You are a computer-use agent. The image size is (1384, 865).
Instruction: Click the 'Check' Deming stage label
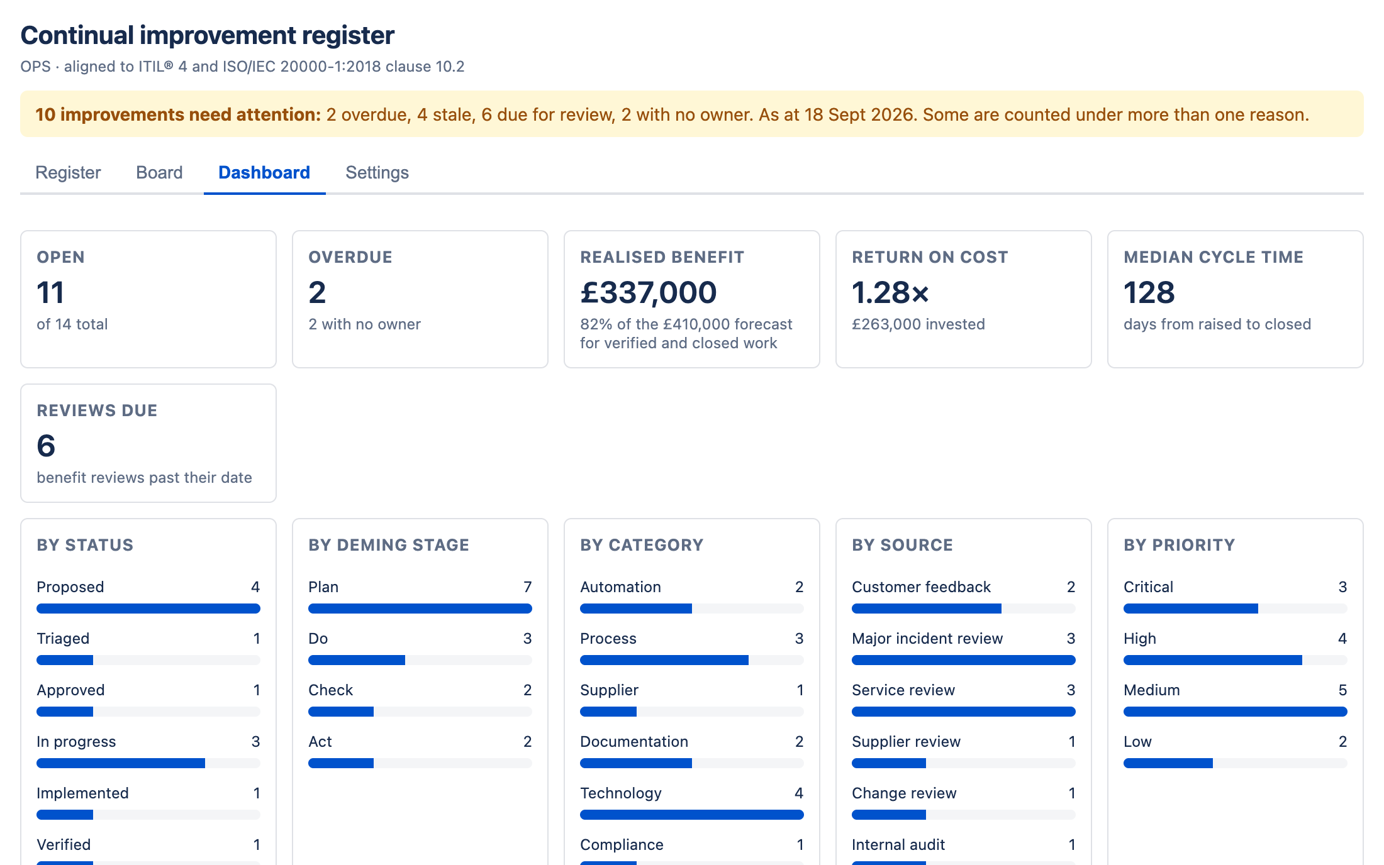pos(331,690)
